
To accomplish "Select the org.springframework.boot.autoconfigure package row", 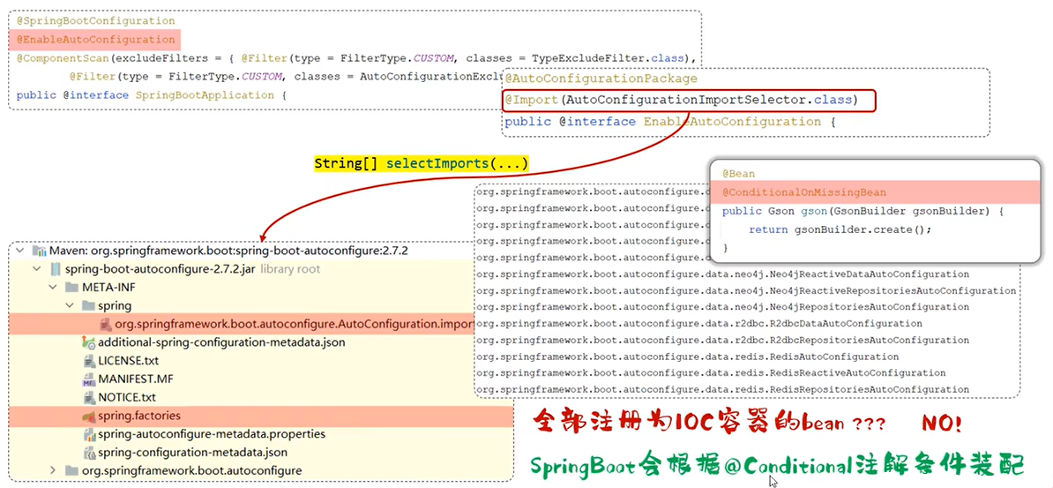I will (x=192, y=470).
